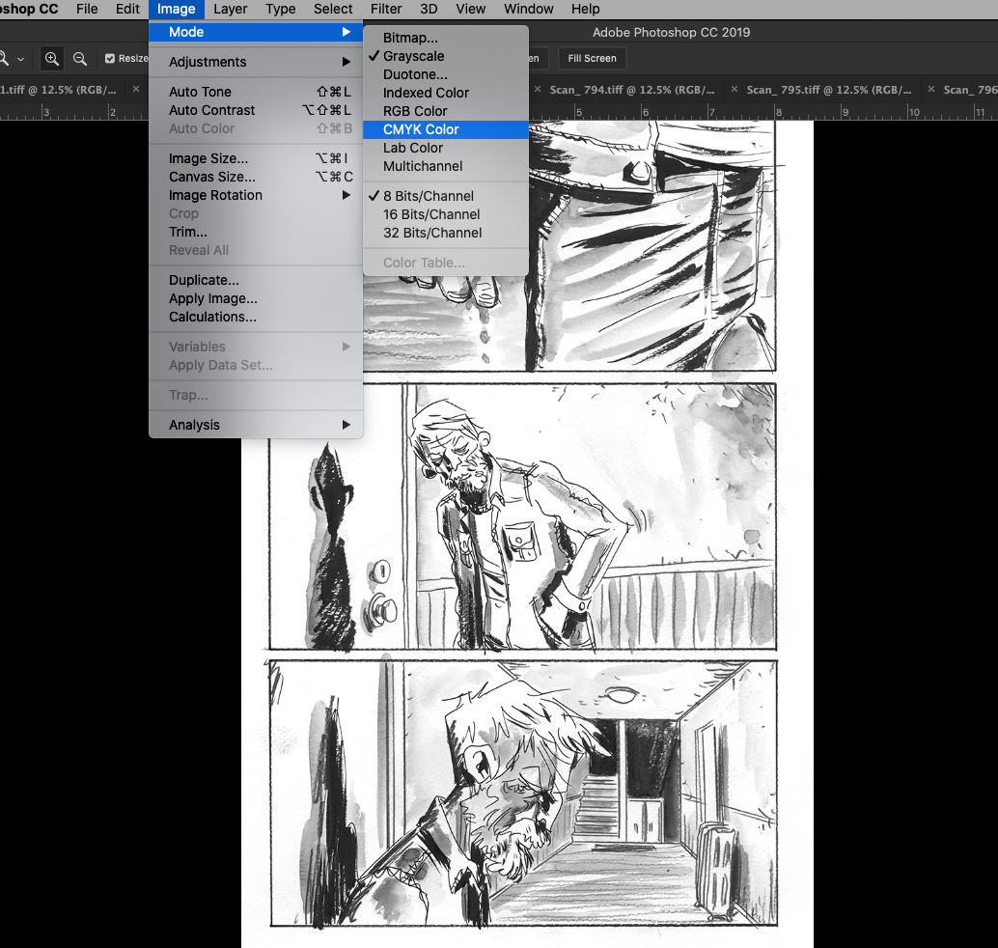
Task: Open the File menu
Action: pos(87,9)
